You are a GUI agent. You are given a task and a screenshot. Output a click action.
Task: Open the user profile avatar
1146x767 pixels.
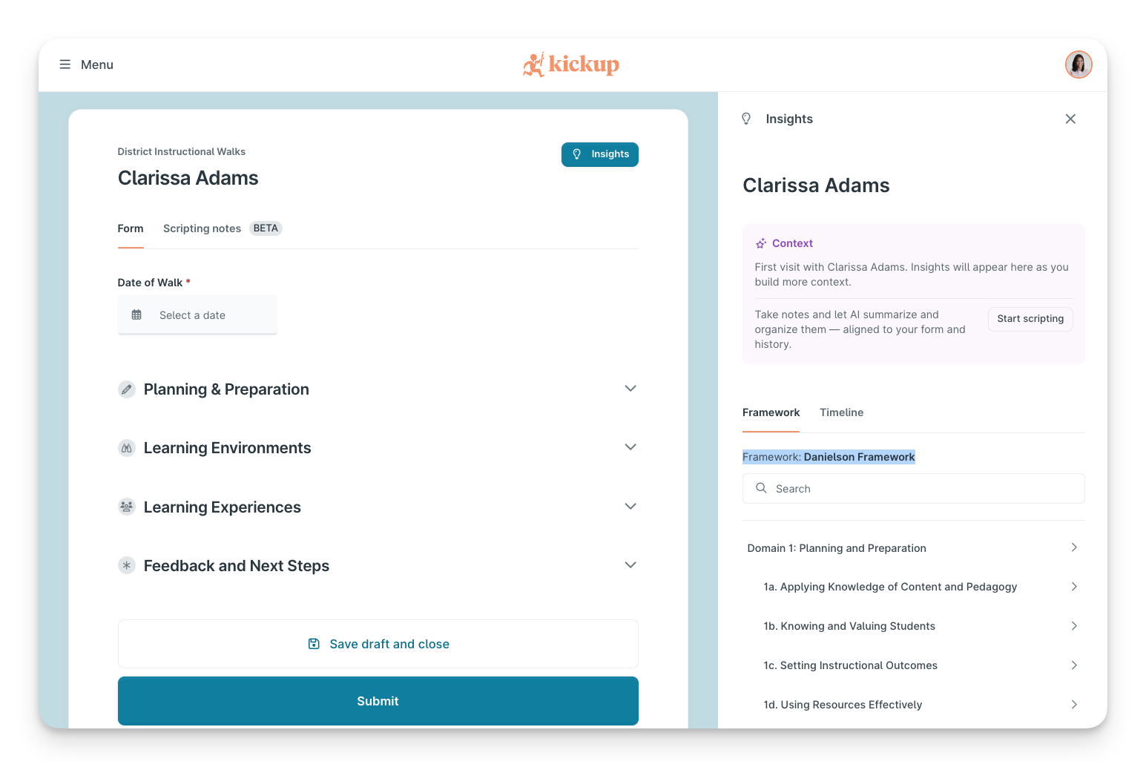coord(1079,65)
